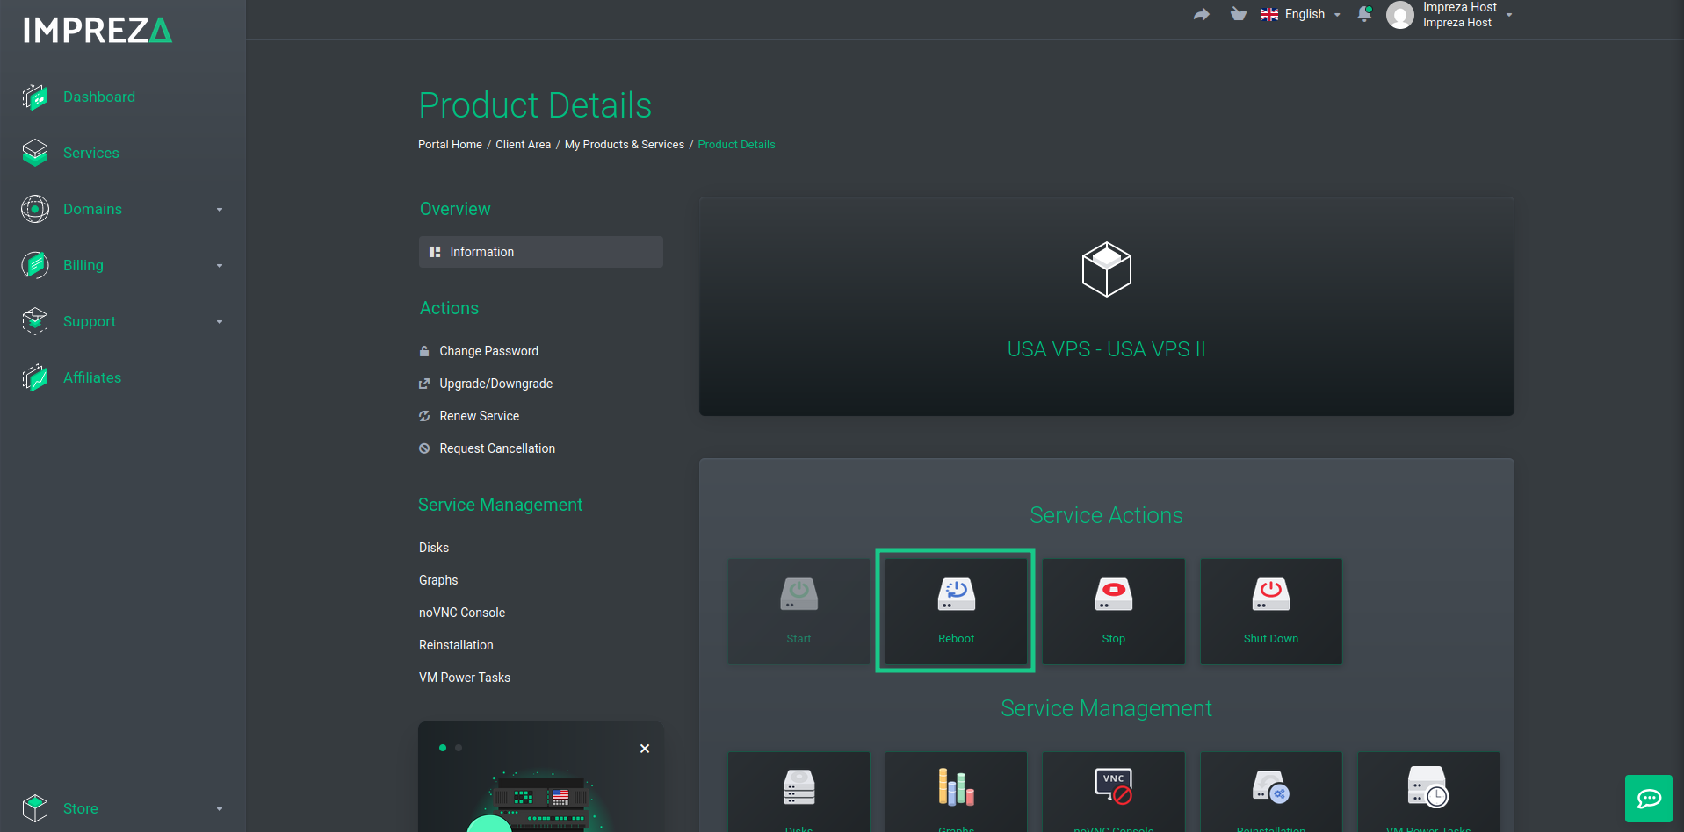This screenshot has height=832, width=1684.
Task: Click the Request Cancellation link
Action: (496, 448)
